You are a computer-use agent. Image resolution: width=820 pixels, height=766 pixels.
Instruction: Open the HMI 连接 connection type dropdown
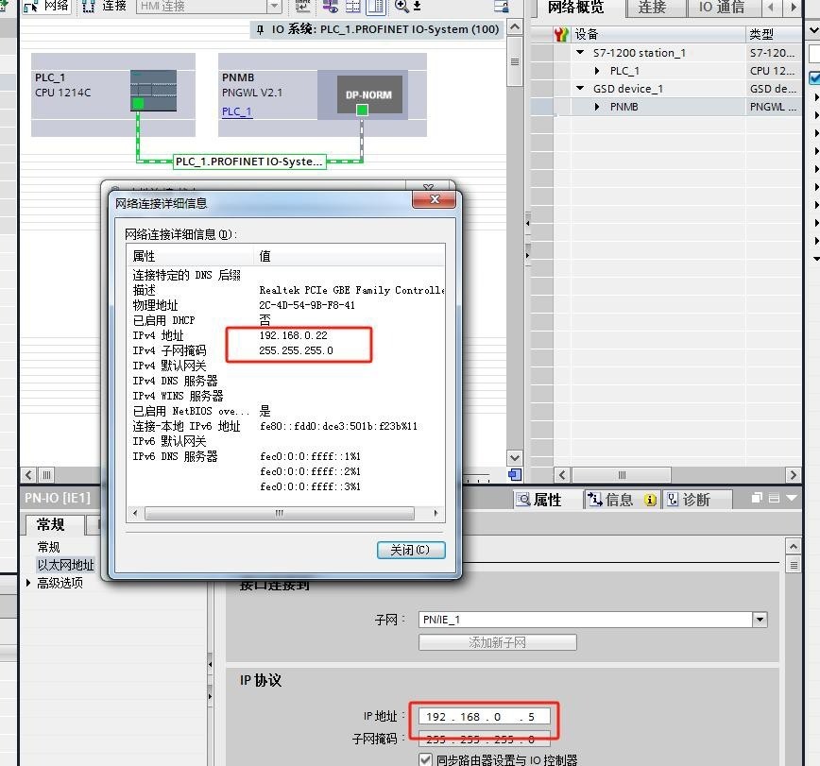[x=274, y=7]
